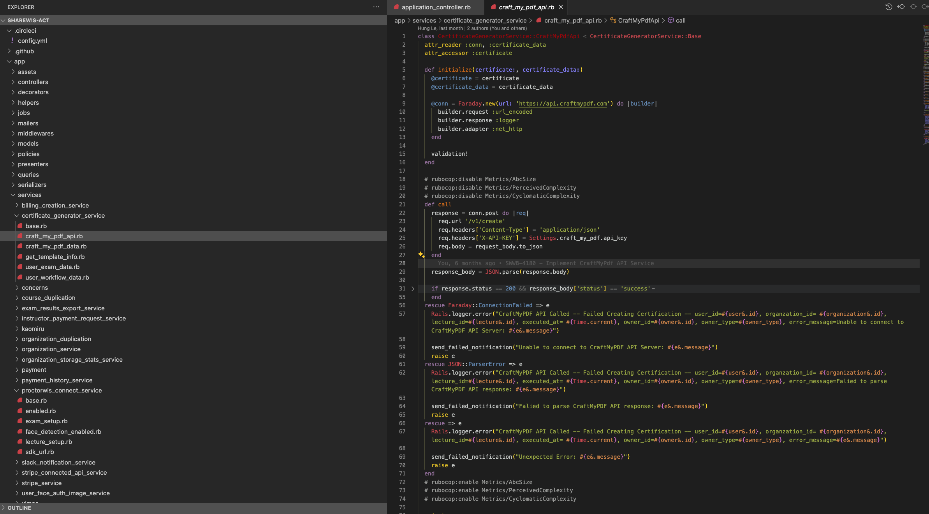Click the Ruby icon in the breadcrumb path
The height and width of the screenshot is (514, 929).
(x=539, y=20)
